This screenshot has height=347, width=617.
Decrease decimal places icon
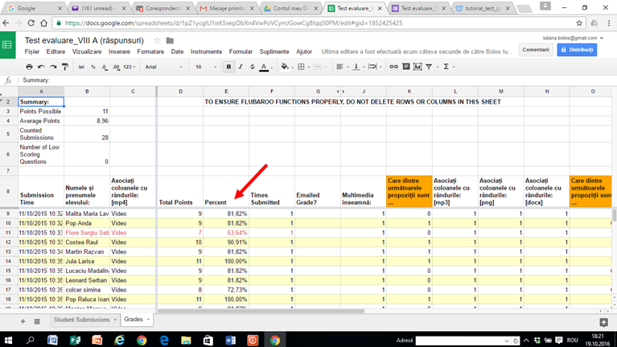[105, 67]
